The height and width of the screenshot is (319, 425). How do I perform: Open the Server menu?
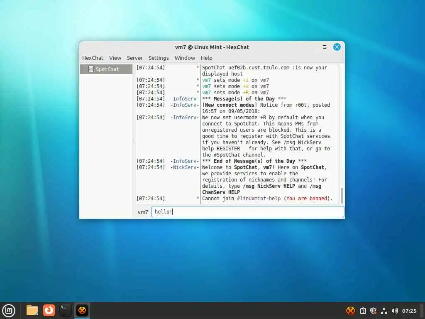point(135,58)
